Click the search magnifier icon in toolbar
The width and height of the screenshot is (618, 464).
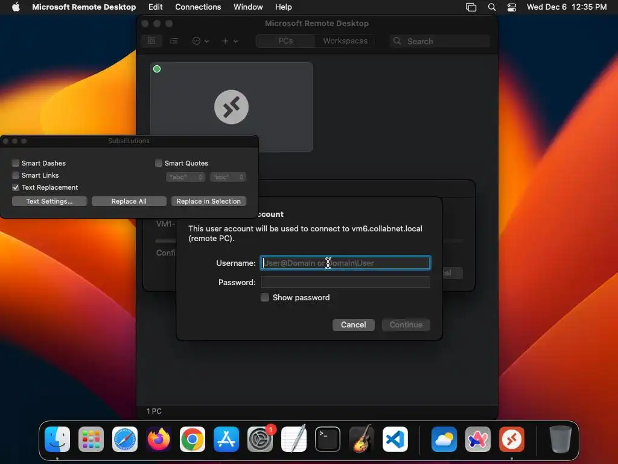pyautogui.click(x=397, y=41)
